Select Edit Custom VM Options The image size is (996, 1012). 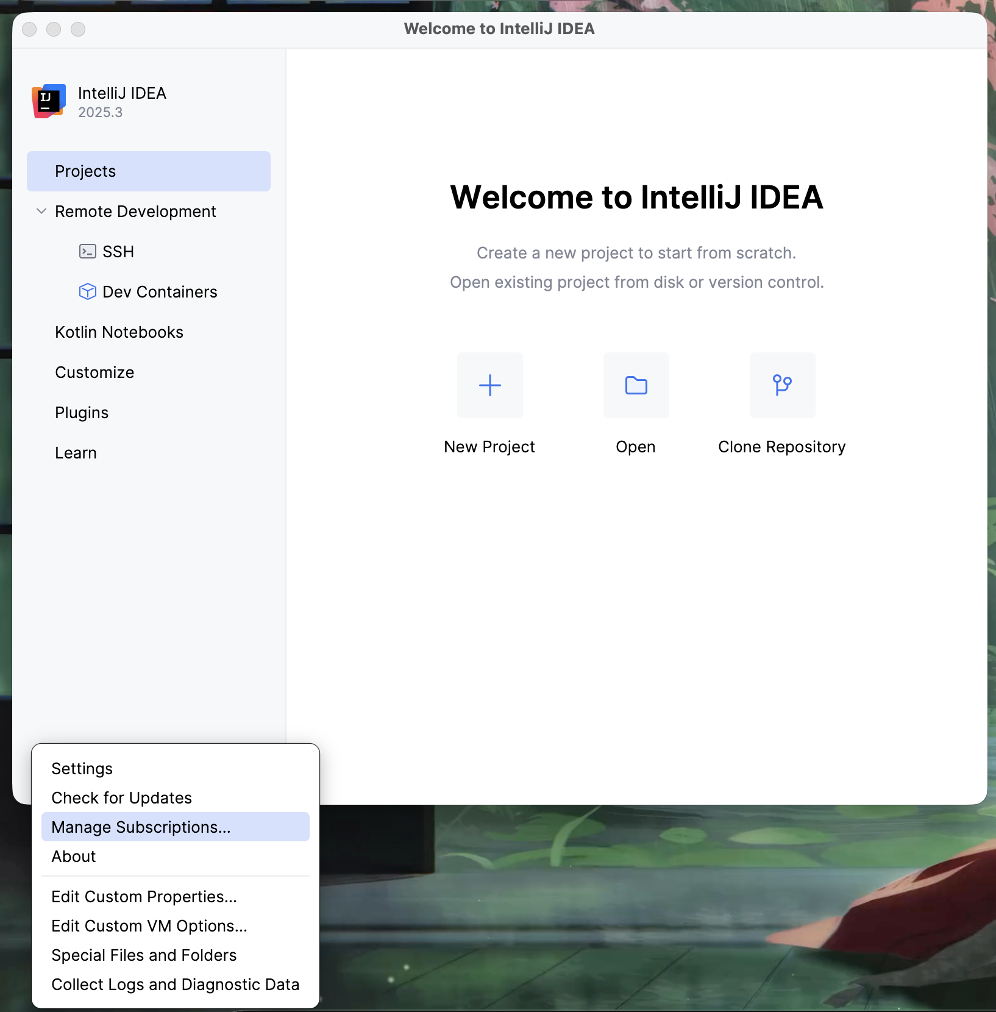click(149, 925)
